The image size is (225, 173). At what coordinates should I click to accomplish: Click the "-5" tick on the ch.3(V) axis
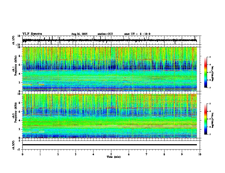(x=19, y=150)
